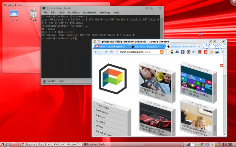Open the Tehnologija menu link

point(103,106)
